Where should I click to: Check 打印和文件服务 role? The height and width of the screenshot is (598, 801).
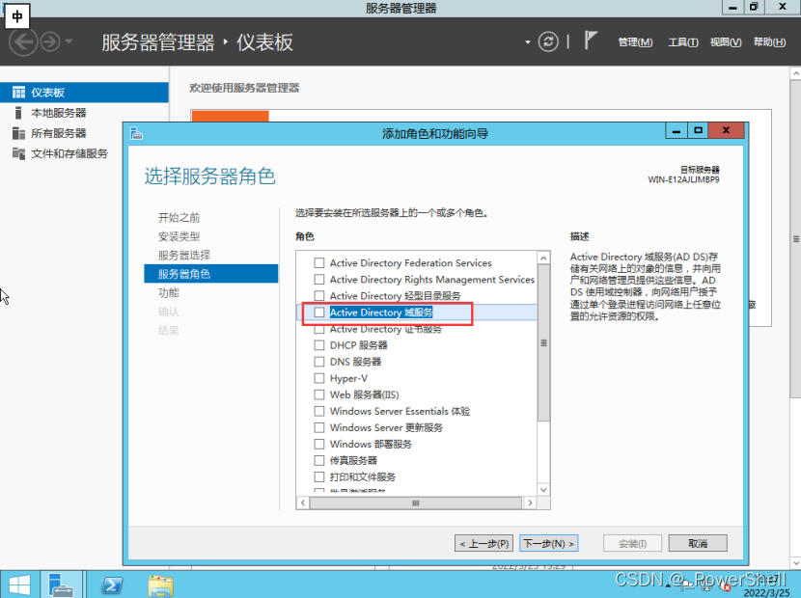coord(319,477)
